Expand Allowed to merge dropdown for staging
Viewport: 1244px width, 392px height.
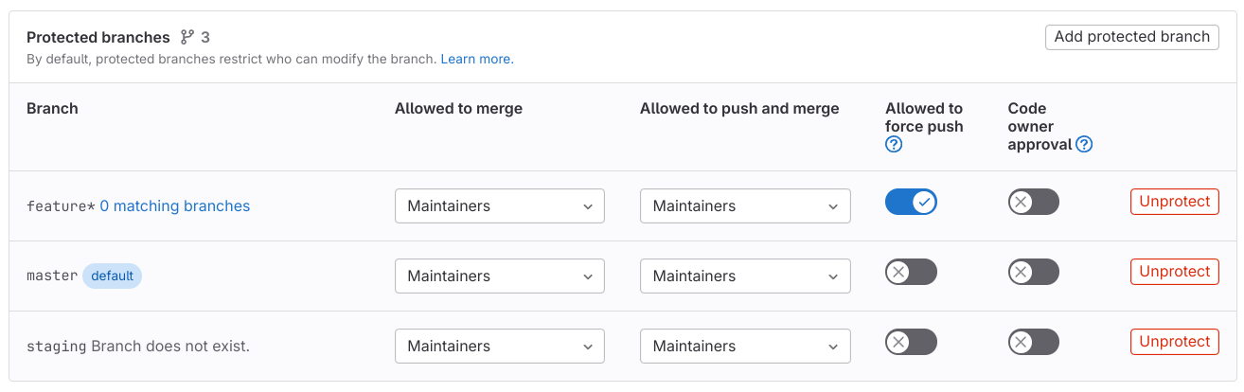tap(499, 346)
